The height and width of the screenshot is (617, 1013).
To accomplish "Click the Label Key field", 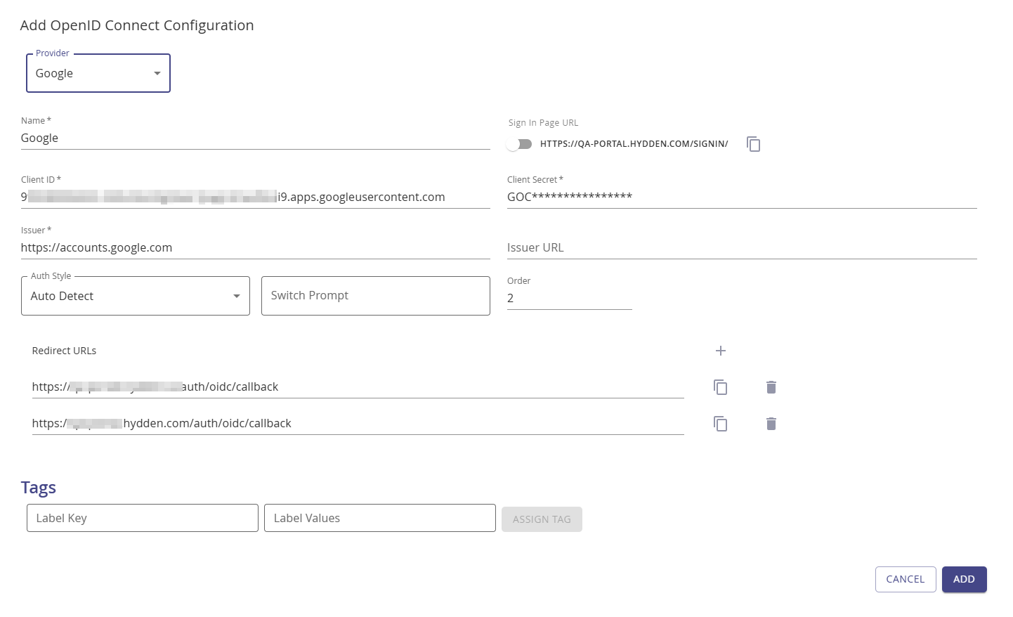I will (x=142, y=518).
